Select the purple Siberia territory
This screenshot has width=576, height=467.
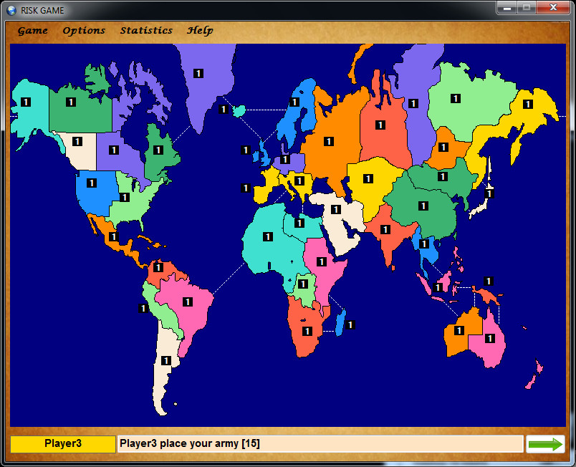click(x=413, y=104)
